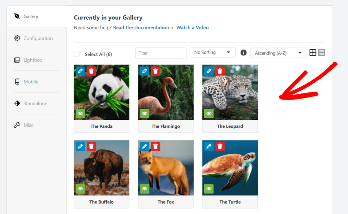Click the info icon beside sorting options
The height and width of the screenshot is (214, 348).
(243, 52)
